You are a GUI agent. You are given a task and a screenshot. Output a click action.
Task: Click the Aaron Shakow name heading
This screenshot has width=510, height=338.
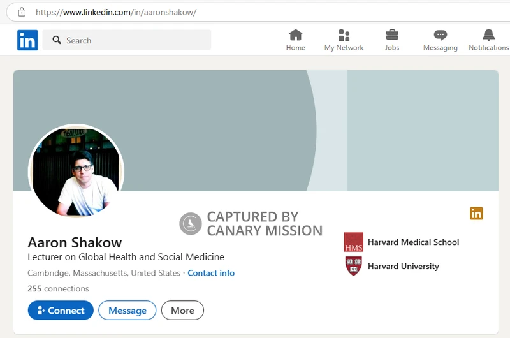coord(75,242)
